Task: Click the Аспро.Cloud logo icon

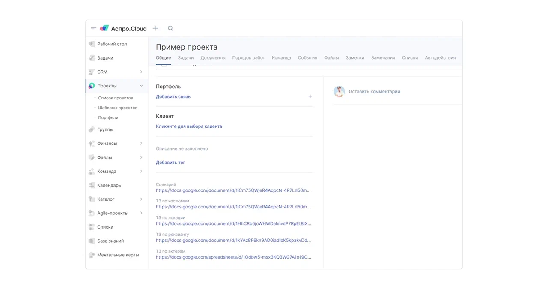Action: [104, 28]
